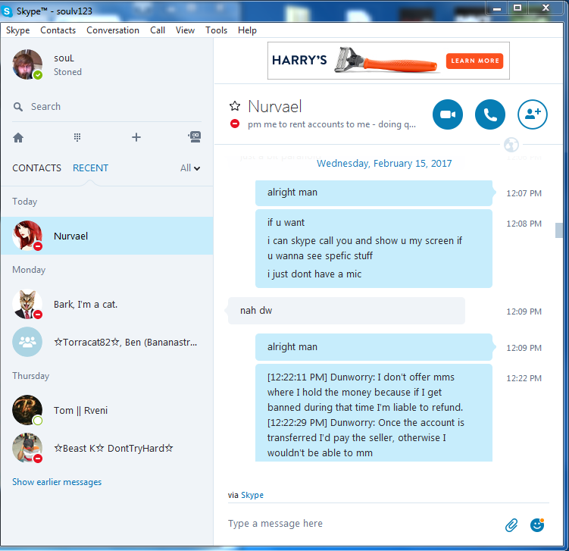Click the cat avatar for 'Bark, I'm a cat.'
569x551 pixels.
coord(27,304)
